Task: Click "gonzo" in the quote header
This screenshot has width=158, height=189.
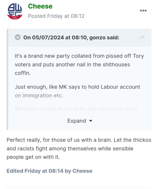Action: 96,38
